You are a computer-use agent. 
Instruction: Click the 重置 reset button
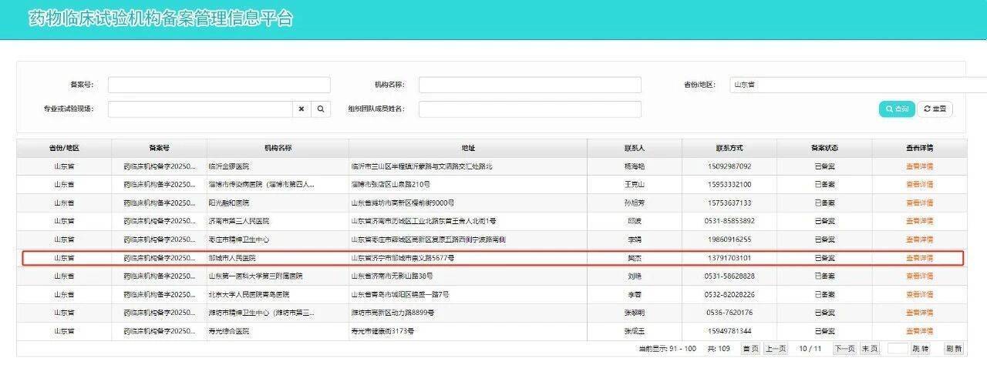click(935, 109)
